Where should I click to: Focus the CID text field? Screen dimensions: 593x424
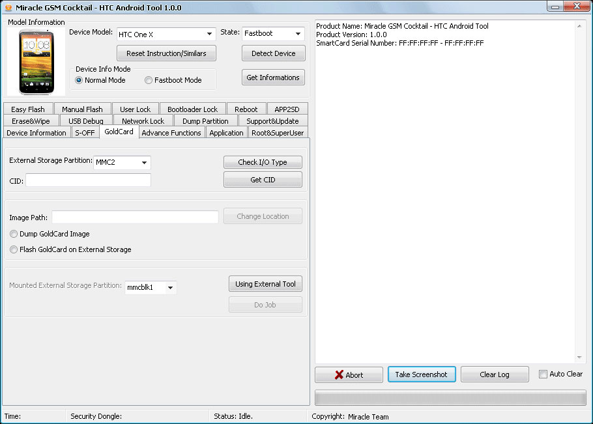pos(88,180)
